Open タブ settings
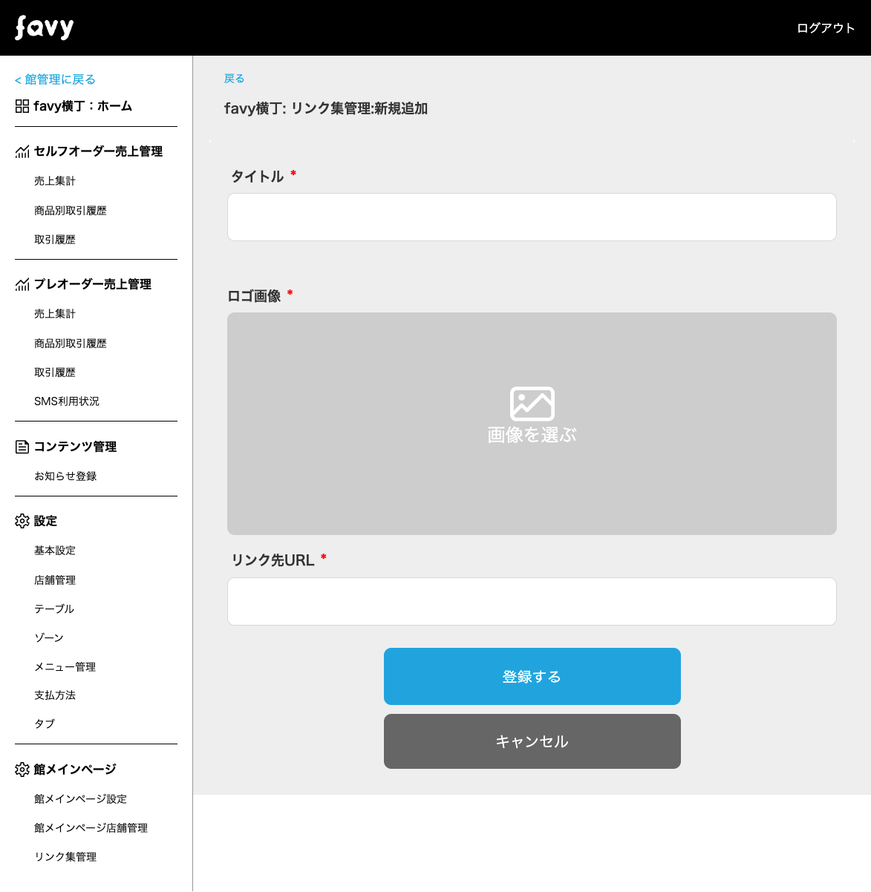The height and width of the screenshot is (892, 871). 45,724
